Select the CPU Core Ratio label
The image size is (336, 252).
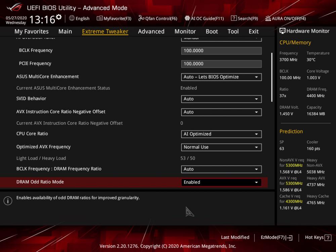(x=32, y=133)
